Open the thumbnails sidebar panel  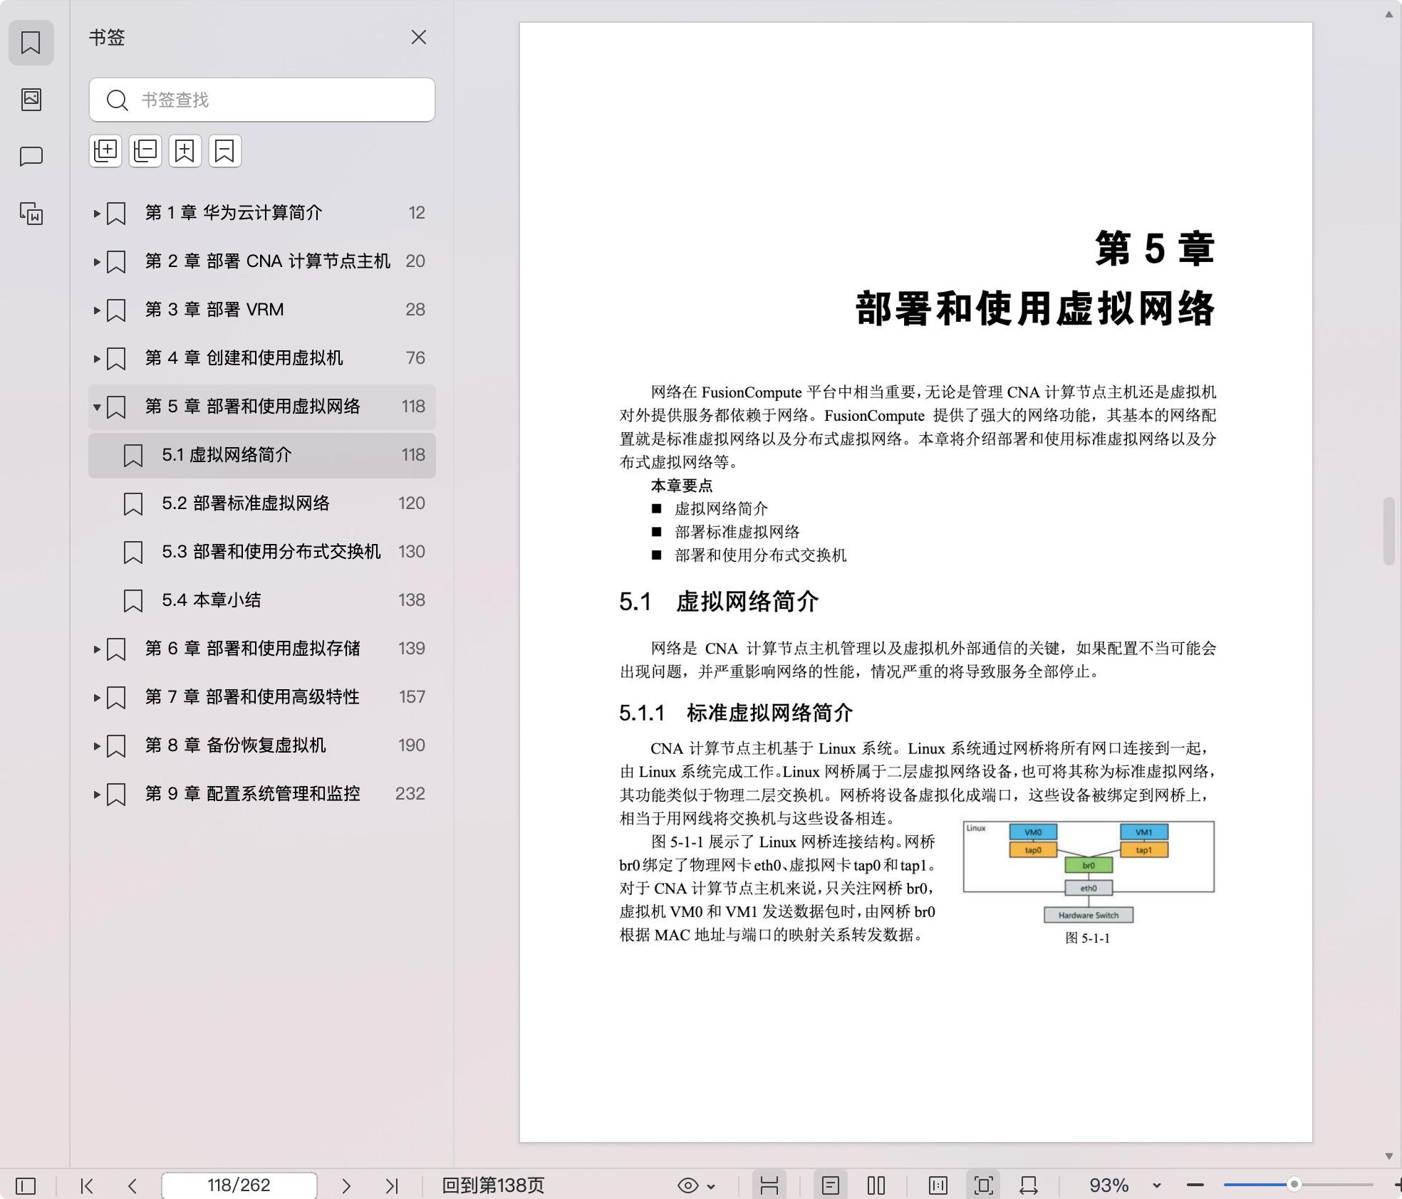tap(31, 99)
